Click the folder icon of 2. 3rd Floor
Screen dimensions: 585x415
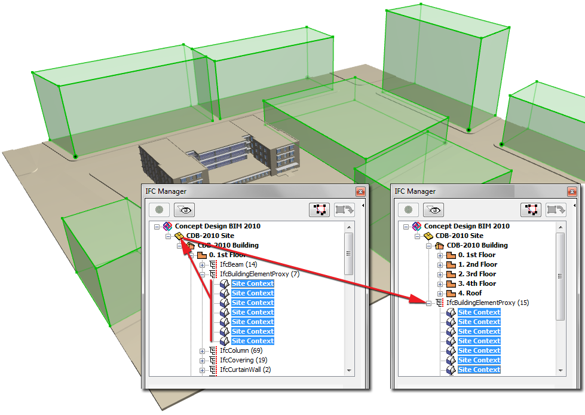(451, 274)
